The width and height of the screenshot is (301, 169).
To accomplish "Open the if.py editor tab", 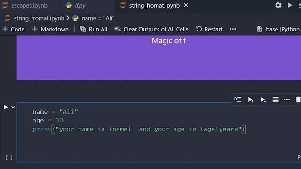I will pos(80,5).
